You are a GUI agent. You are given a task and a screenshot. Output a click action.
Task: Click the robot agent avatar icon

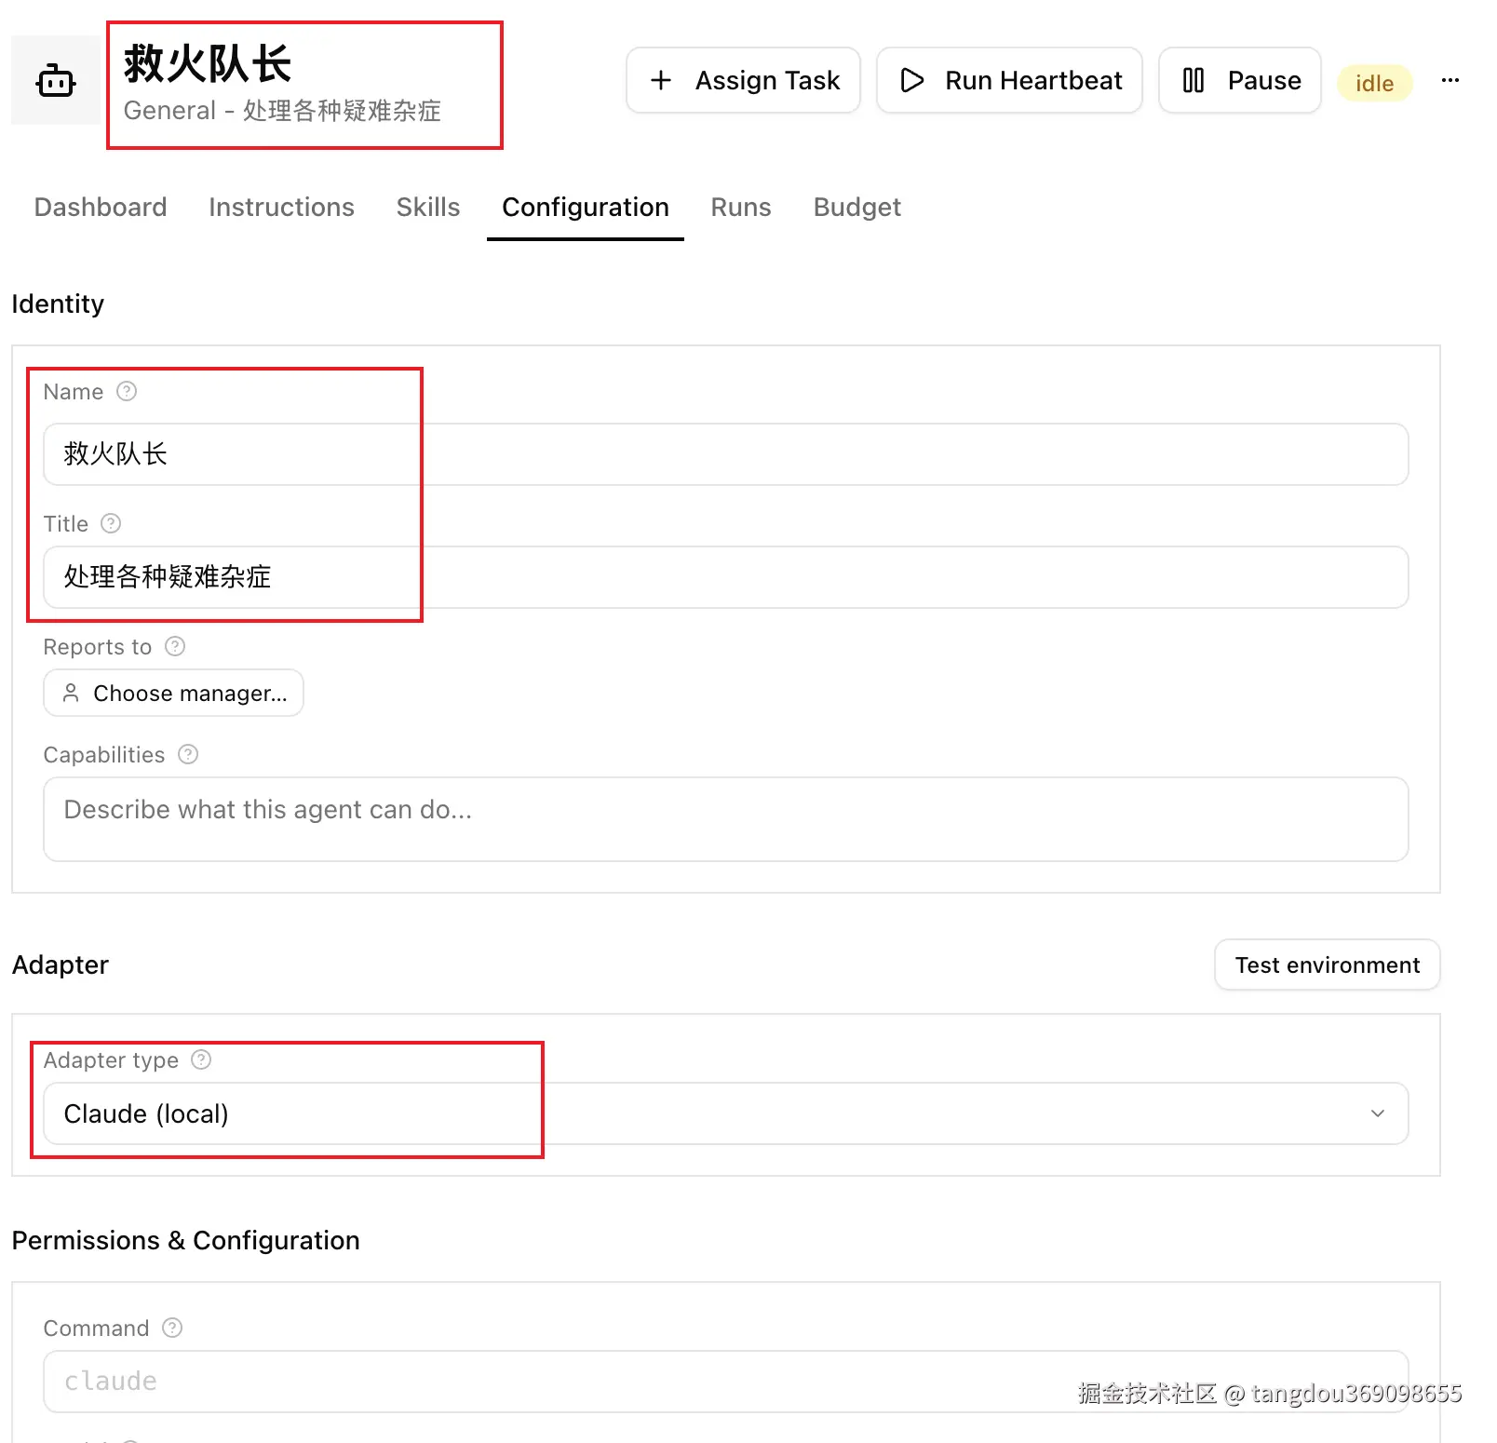point(56,81)
